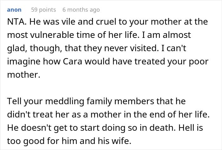This screenshot has width=222, height=150.
Task: Click the word NTA starting the comment
Action: tap(16, 22)
